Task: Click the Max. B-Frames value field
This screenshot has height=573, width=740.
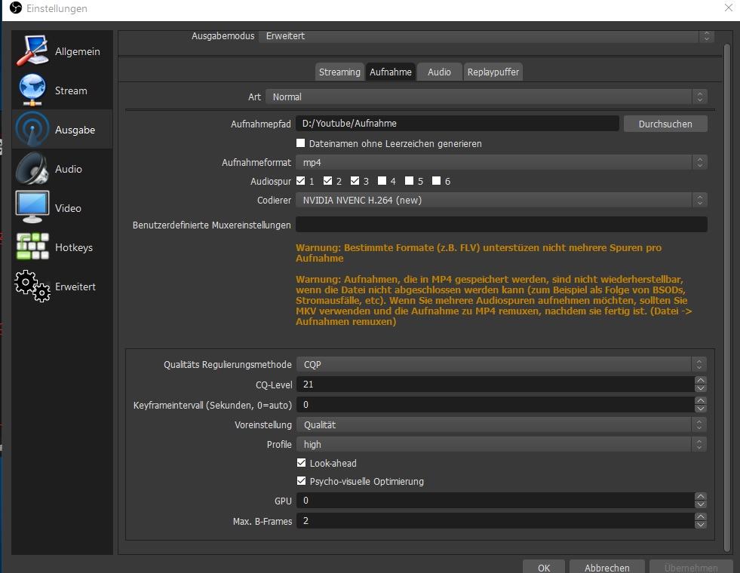Action: 496,521
